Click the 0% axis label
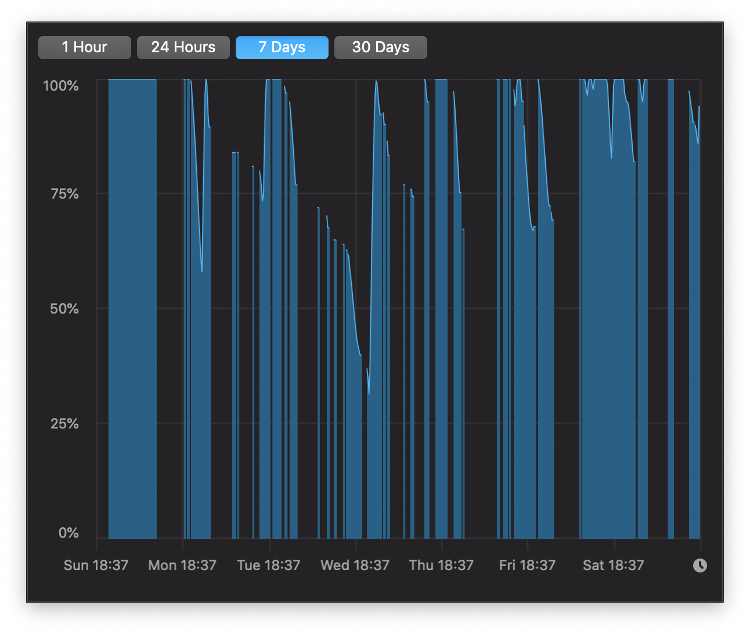The image size is (750, 634). pyautogui.click(x=68, y=533)
